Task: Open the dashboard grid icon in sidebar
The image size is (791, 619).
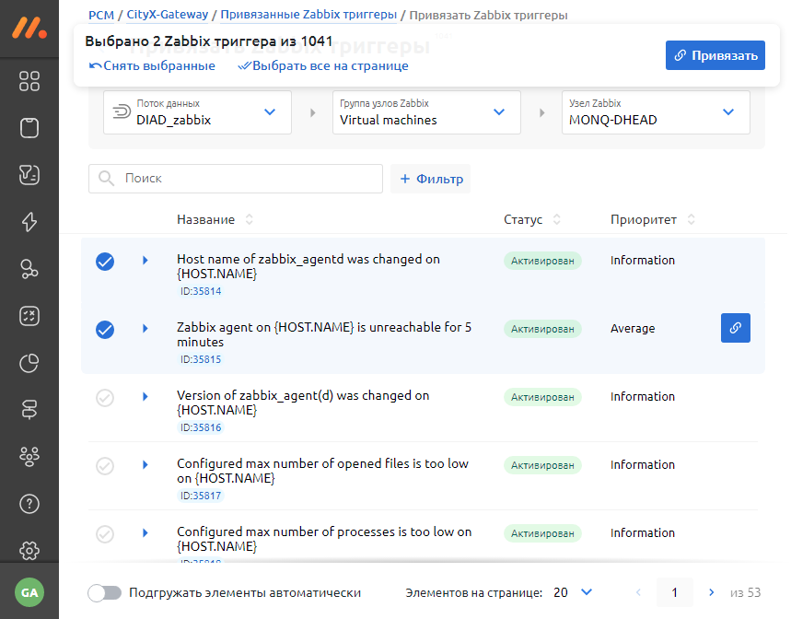Action: click(x=29, y=81)
